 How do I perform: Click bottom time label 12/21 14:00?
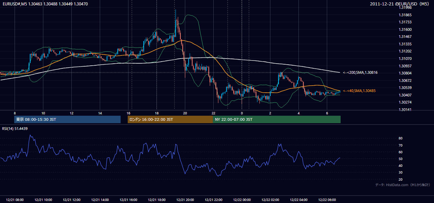click(x=100, y=200)
